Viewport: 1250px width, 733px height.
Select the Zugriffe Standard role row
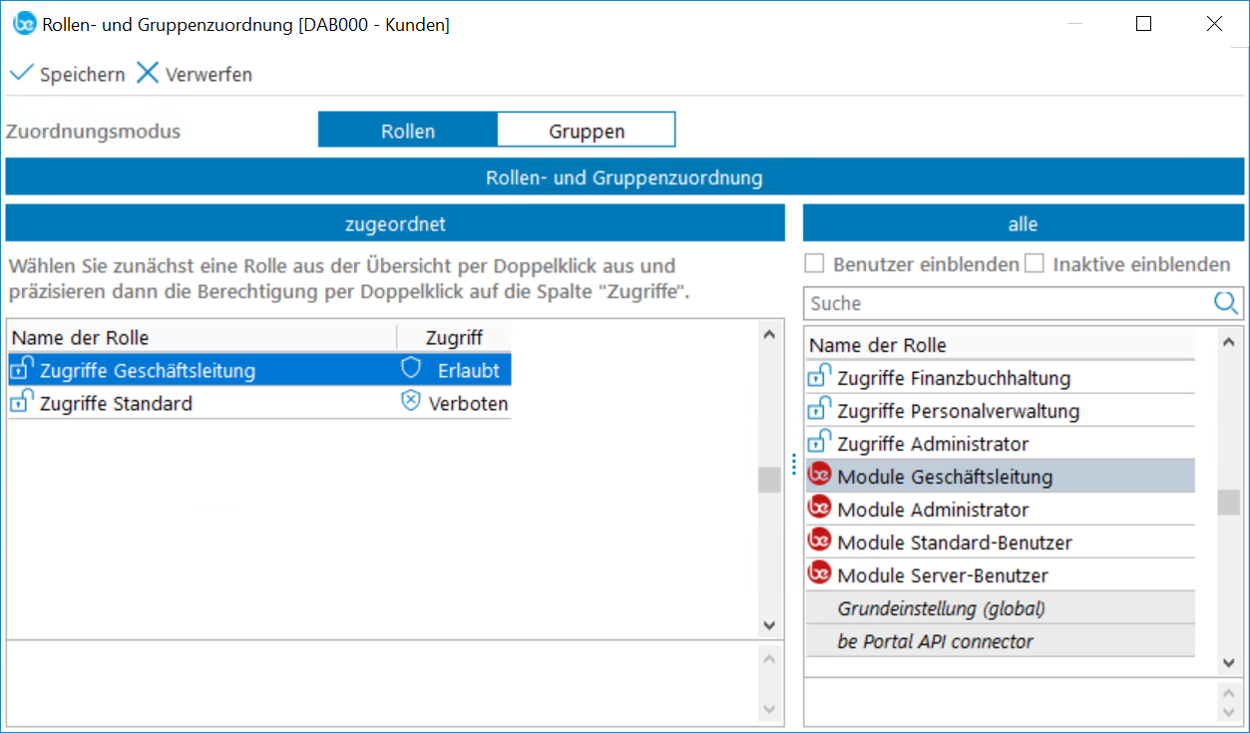[x=116, y=403]
